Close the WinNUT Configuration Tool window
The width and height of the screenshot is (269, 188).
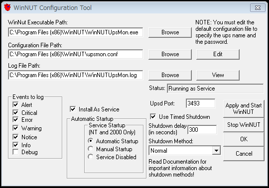(x=258, y=7)
